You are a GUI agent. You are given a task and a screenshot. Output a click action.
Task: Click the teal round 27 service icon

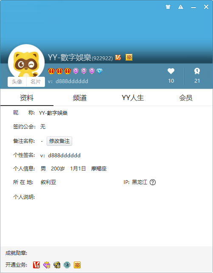click(67, 265)
